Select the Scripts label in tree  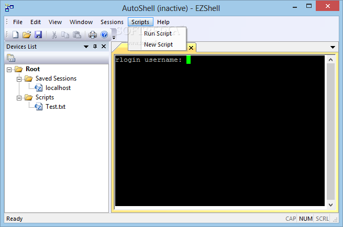click(x=45, y=97)
